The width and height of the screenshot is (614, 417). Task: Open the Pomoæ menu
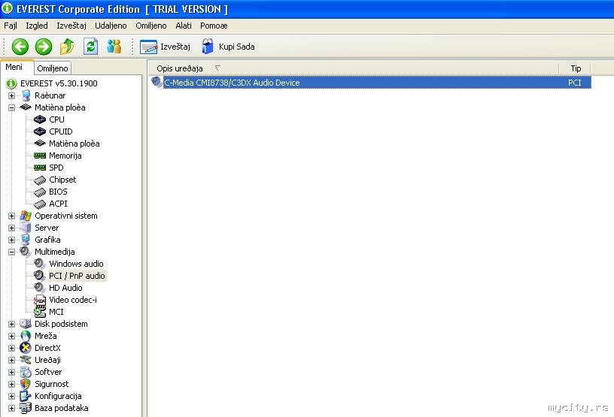pyautogui.click(x=214, y=26)
